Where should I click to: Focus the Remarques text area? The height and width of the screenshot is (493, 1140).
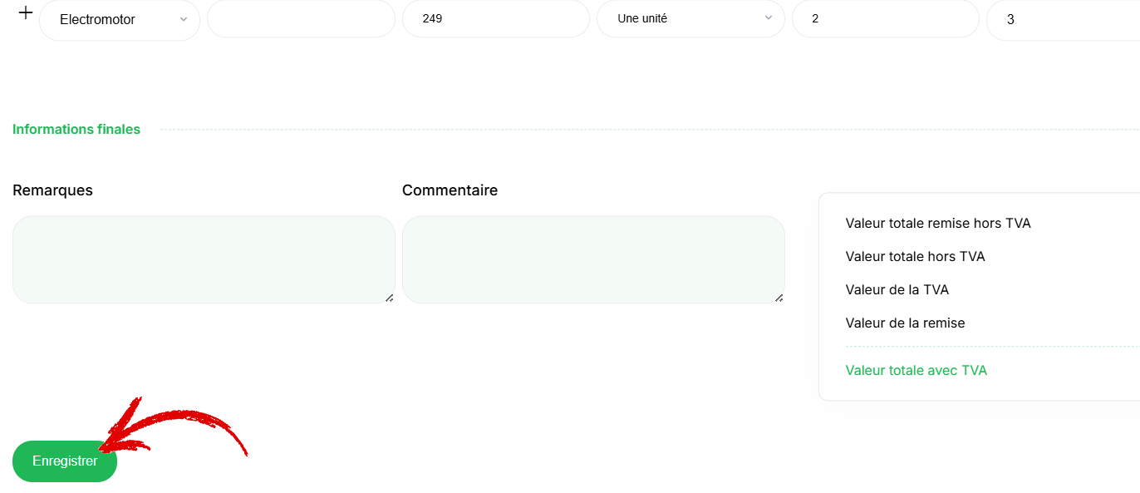tap(204, 259)
